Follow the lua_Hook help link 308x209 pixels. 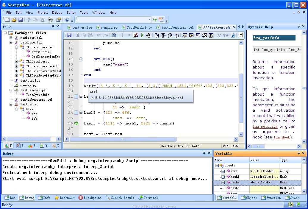coord(282,137)
